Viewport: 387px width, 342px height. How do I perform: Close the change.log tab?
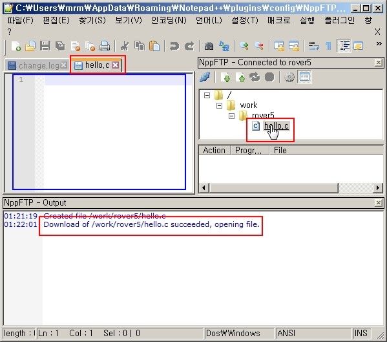click(x=64, y=65)
